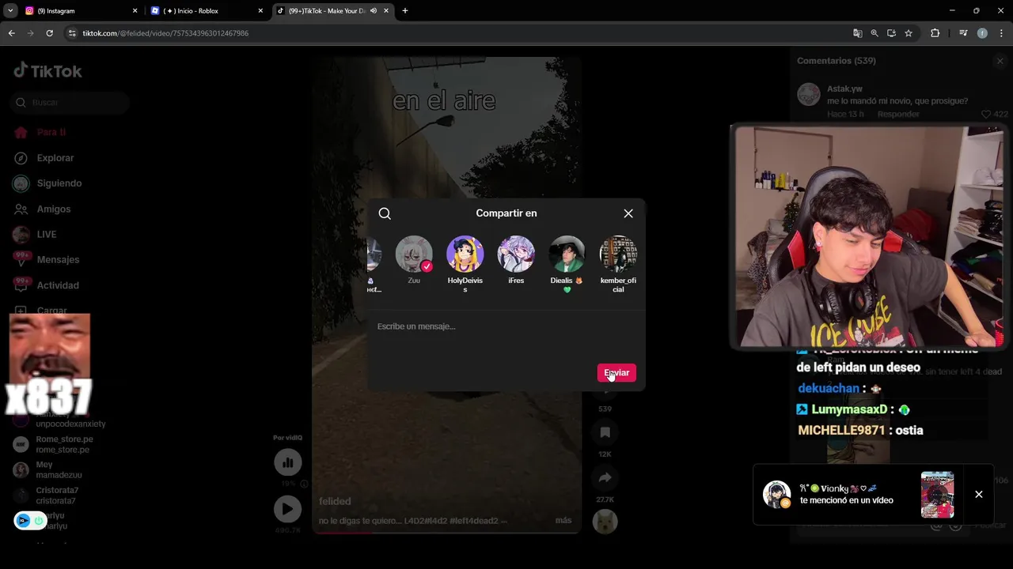
Task: Close the Instagram tab
Action: [x=135, y=11]
